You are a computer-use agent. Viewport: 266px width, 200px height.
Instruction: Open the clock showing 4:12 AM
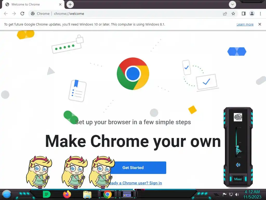click(252, 194)
